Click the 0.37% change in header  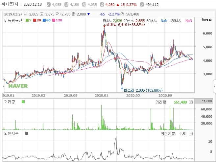(x=132, y=5)
